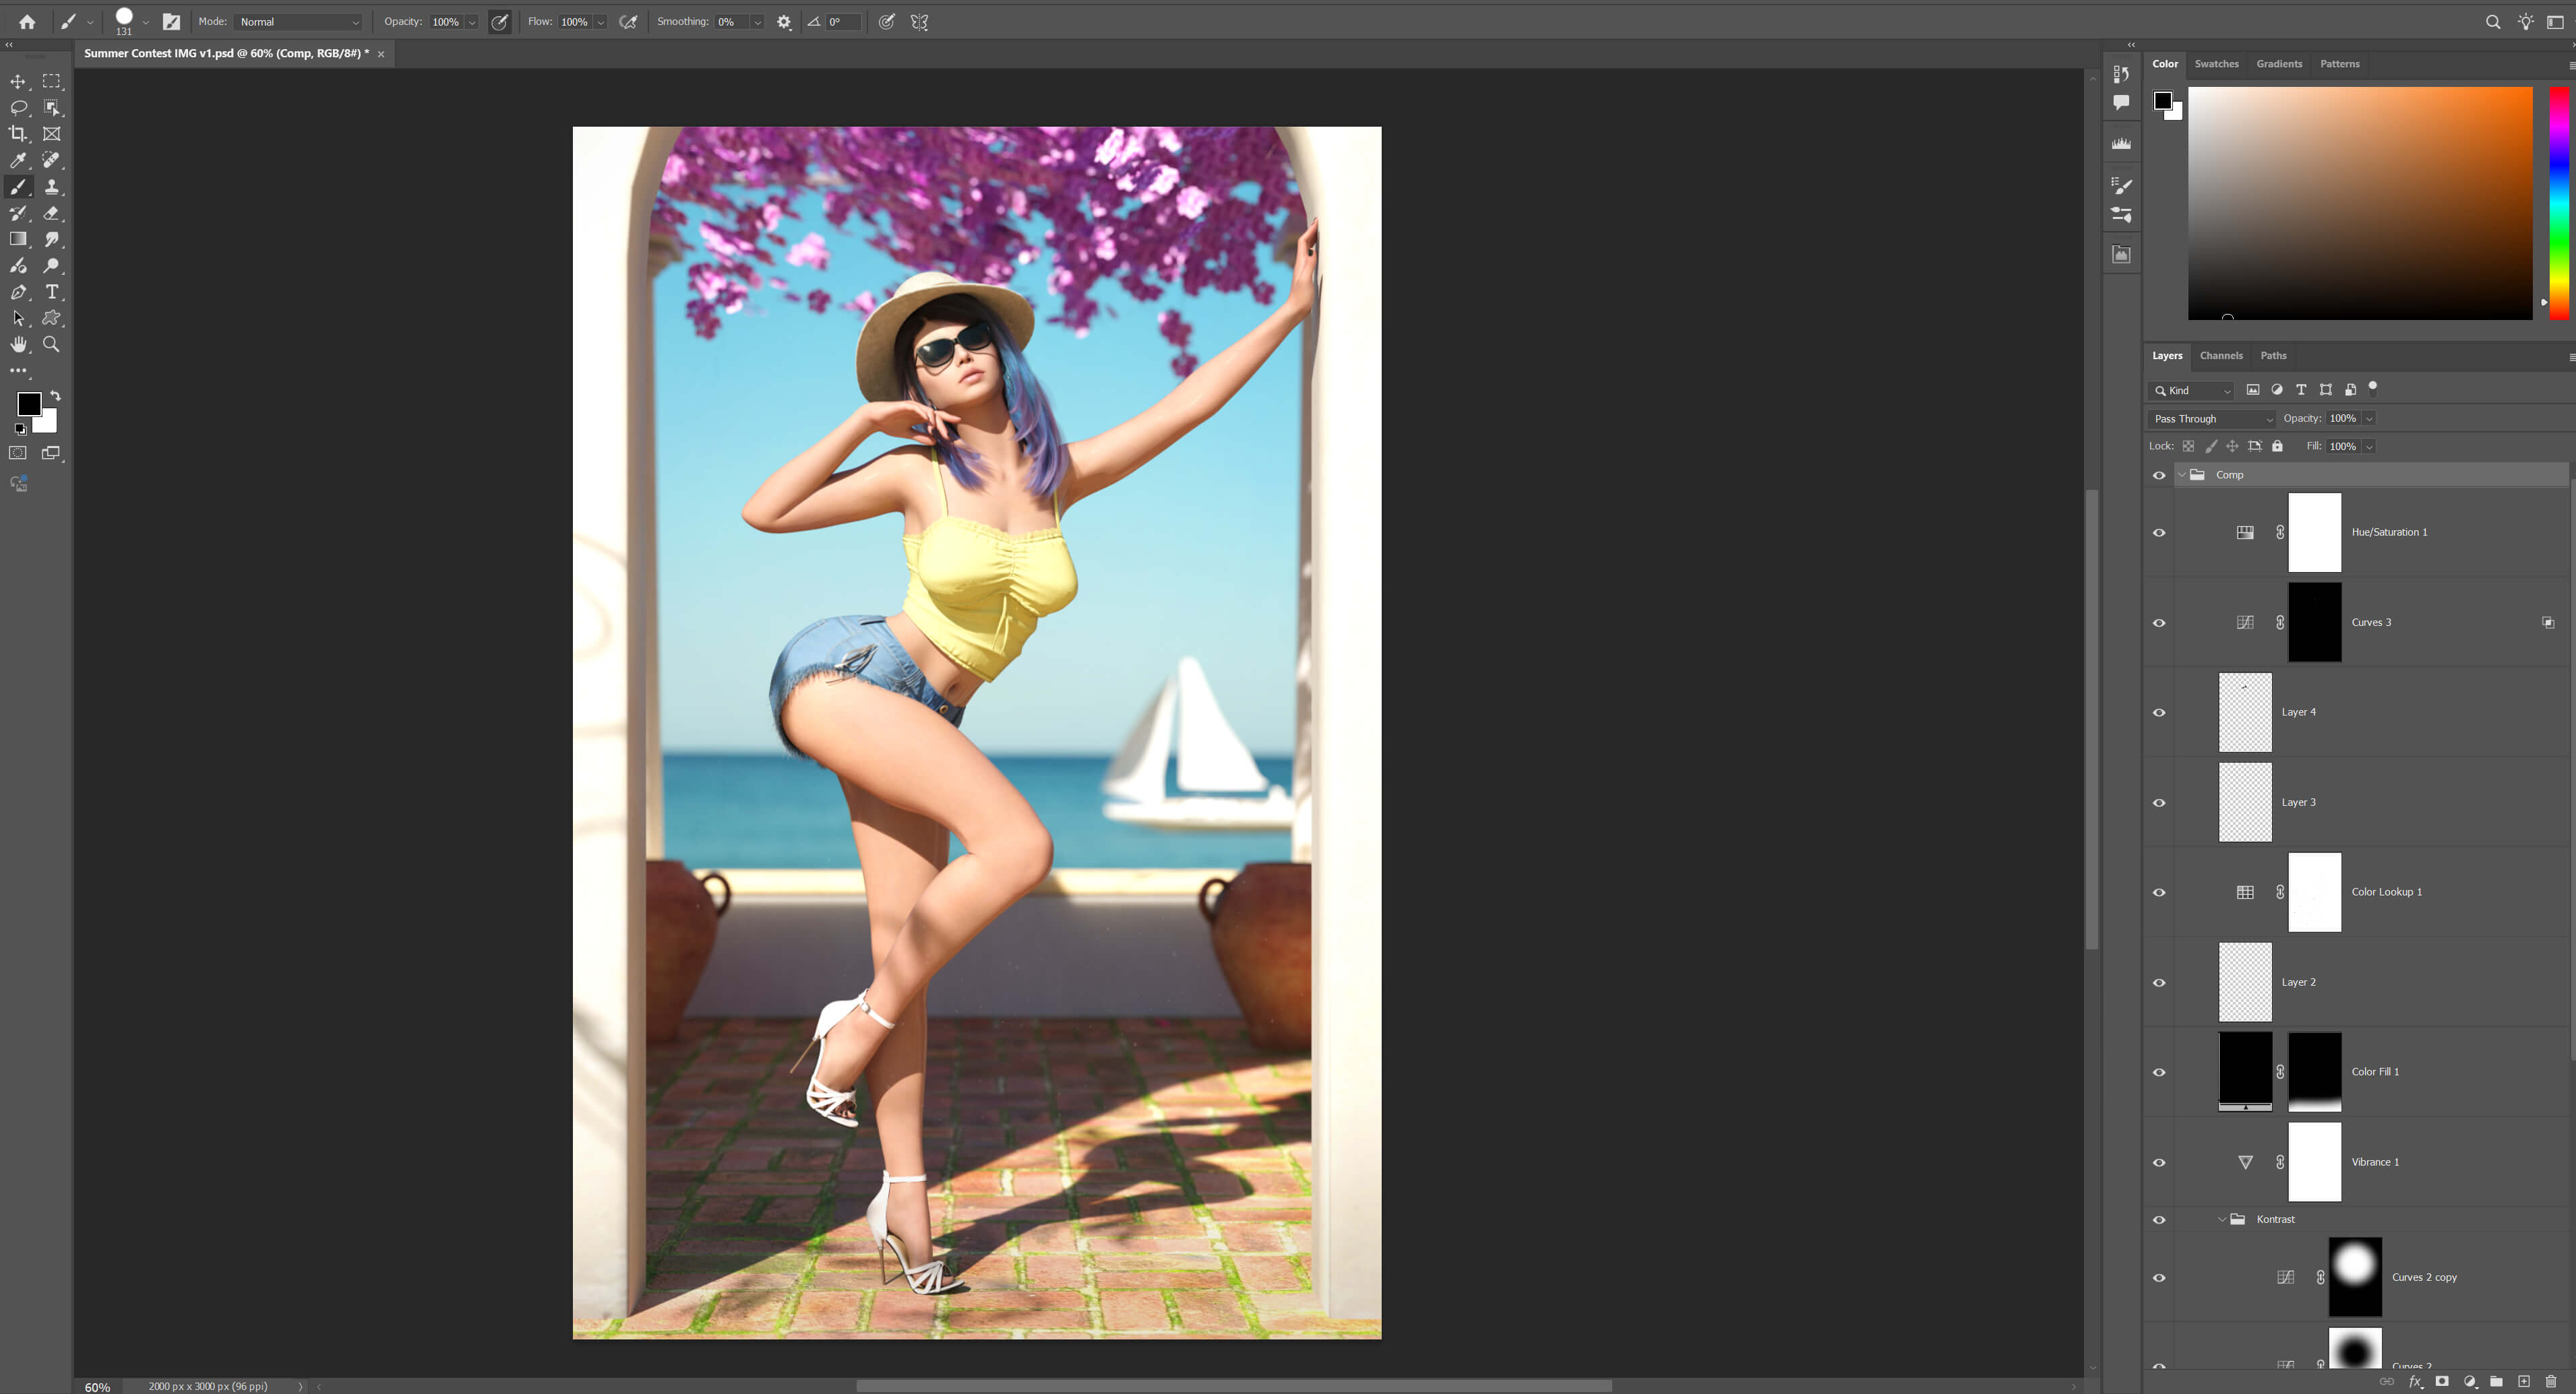Select the Hand tool

[18, 344]
